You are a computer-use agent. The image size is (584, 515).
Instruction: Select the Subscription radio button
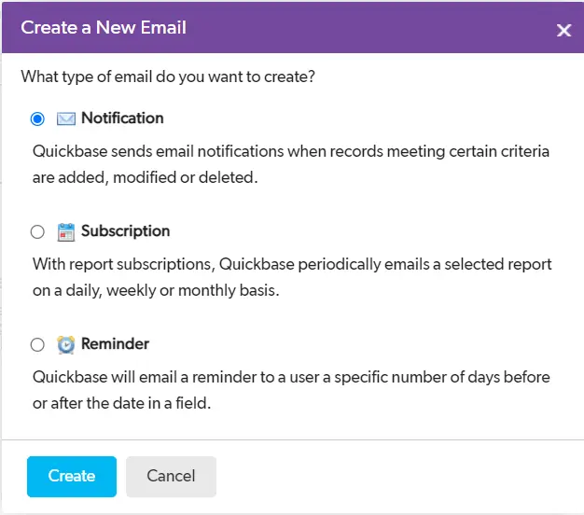tap(37, 231)
